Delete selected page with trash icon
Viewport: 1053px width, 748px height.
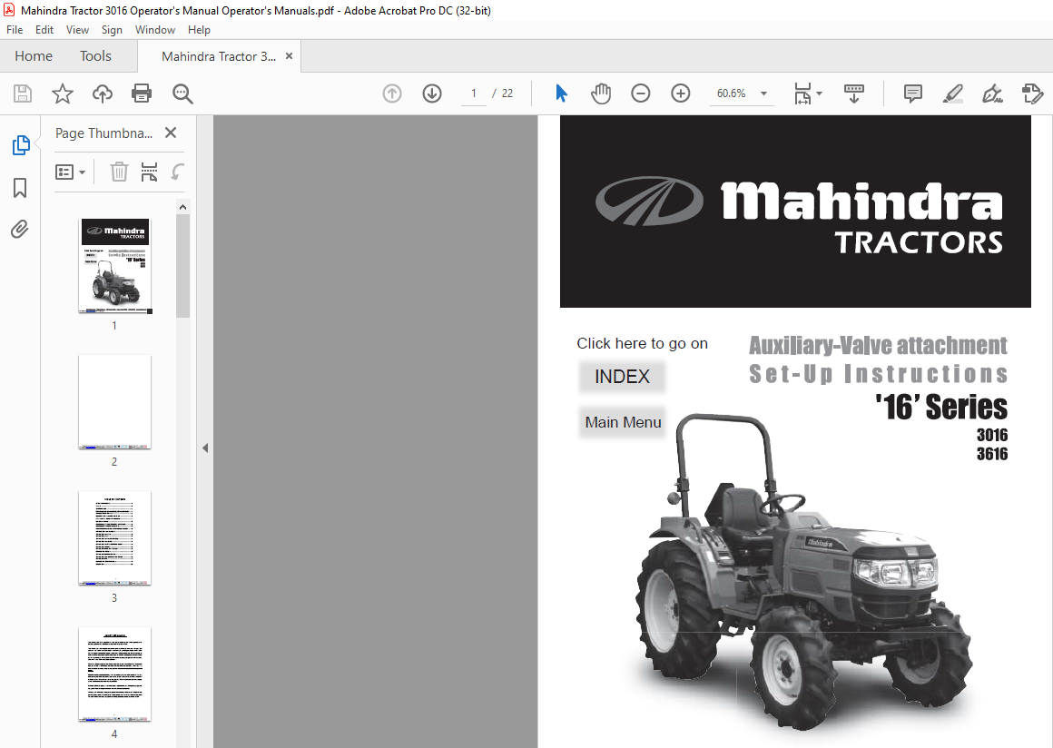click(119, 172)
